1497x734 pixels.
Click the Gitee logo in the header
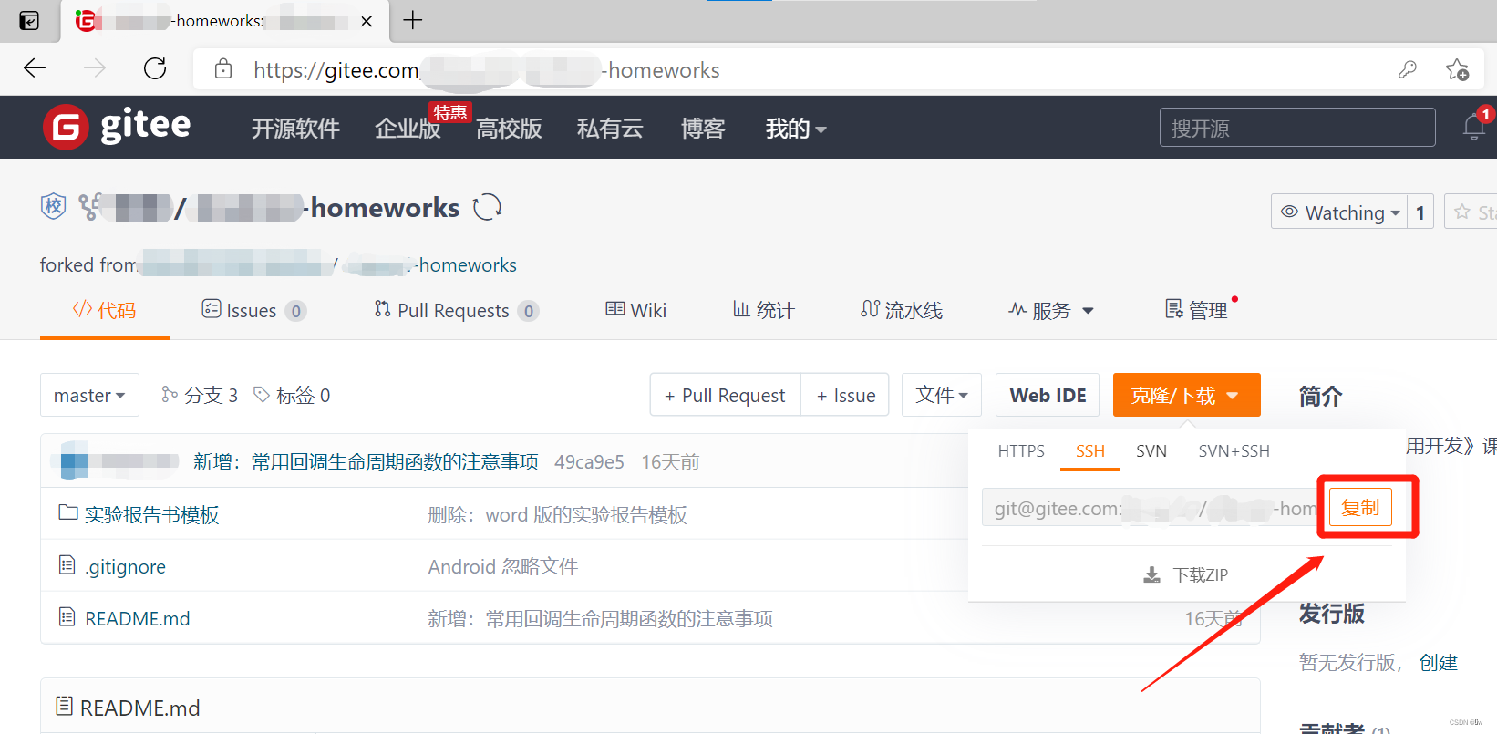(117, 127)
